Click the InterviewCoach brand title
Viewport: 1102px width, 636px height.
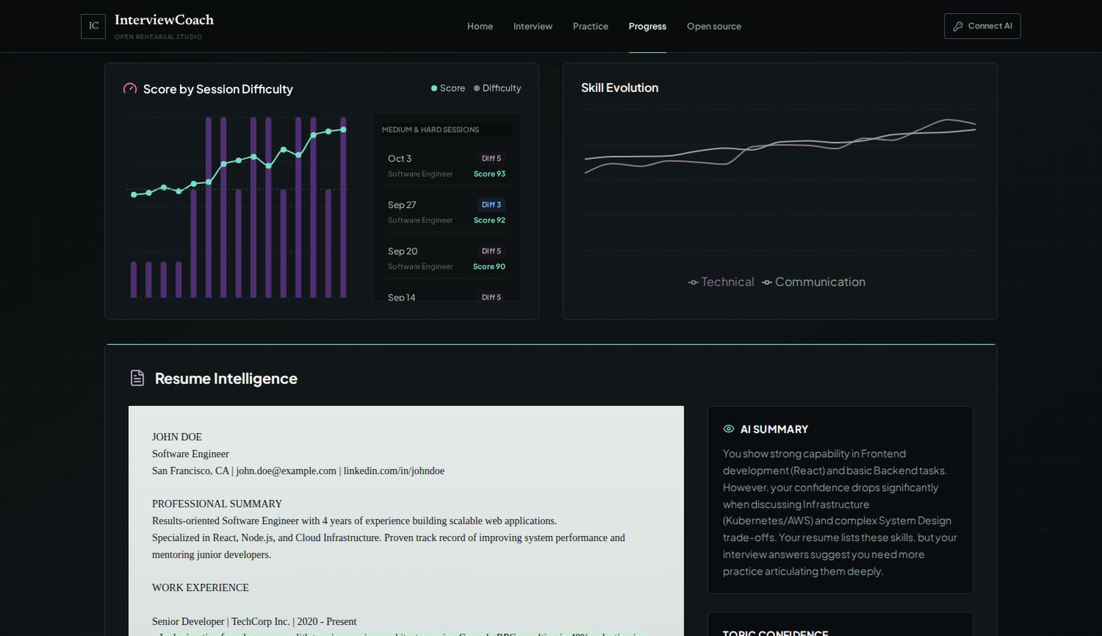click(x=164, y=20)
